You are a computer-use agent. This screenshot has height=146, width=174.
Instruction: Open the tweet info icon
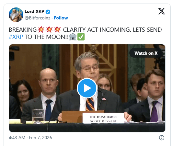pos(162,138)
